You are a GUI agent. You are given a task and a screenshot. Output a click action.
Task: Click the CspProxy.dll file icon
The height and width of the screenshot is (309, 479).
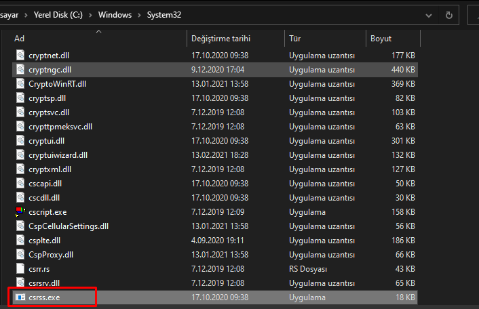click(20, 254)
